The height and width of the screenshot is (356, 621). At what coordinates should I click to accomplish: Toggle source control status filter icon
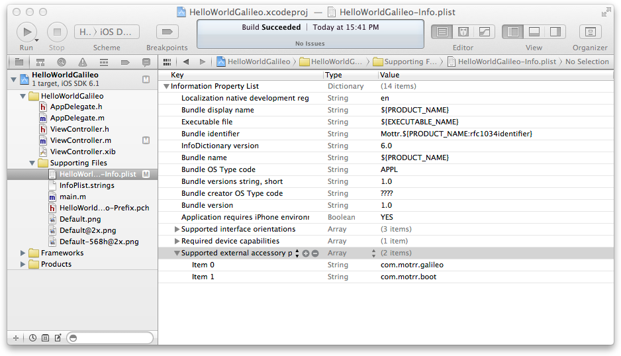click(x=46, y=337)
